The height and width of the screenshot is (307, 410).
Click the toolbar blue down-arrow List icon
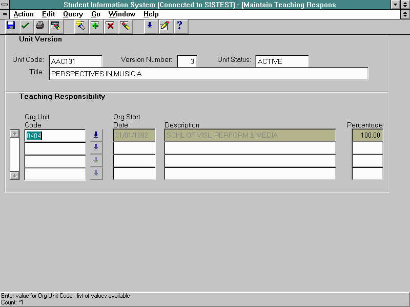point(150,26)
